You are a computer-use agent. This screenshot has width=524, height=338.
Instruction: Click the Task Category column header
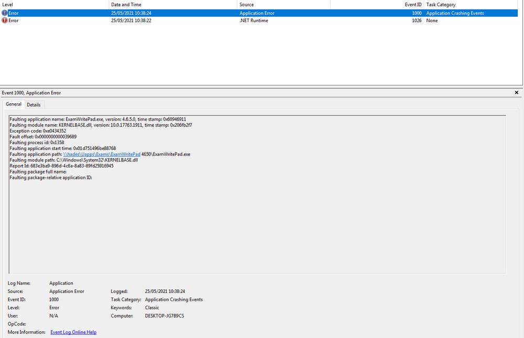471,5
